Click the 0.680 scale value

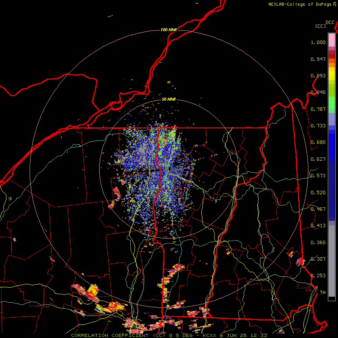(x=318, y=142)
